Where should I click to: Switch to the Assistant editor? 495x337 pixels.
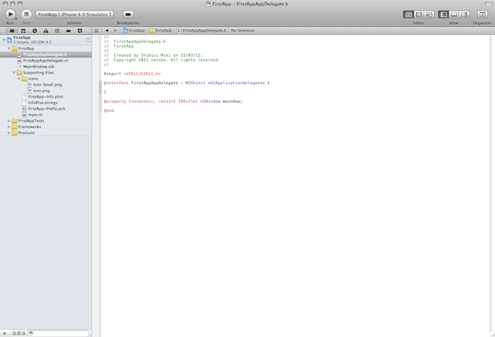419,15
